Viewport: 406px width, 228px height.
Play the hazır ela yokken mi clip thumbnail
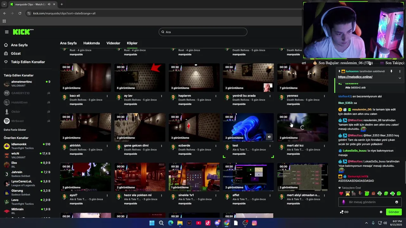[x=140, y=177]
